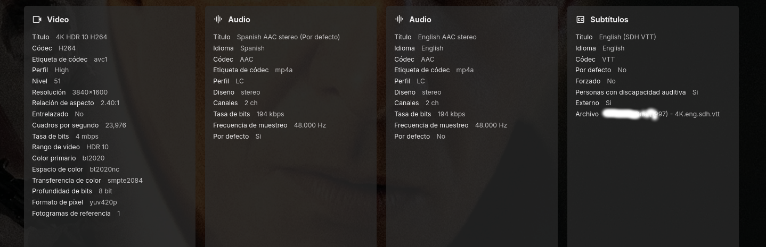Click the video camera icon
Screen dimensions: 766x247
point(37,20)
